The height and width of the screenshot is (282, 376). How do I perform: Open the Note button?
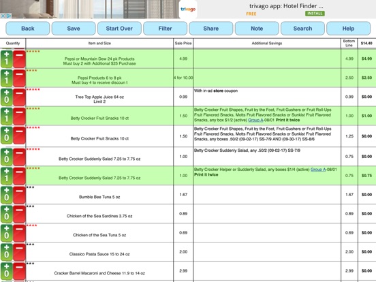click(x=257, y=29)
